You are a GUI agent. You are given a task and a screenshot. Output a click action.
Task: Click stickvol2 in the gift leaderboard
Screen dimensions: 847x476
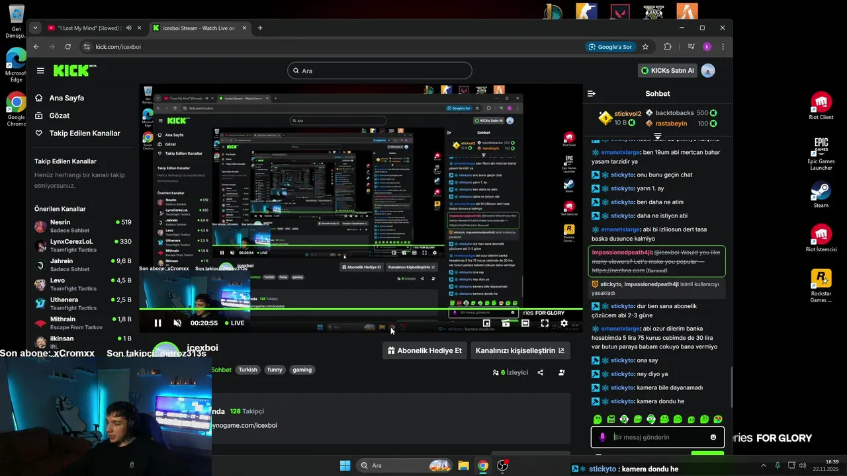[627, 114]
